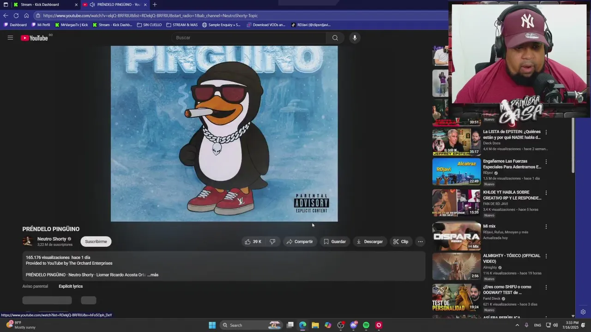Open the STREAM & MAS bookmarks folder
Image resolution: width=591 pixels, height=332 pixels.
pos(182,25)
